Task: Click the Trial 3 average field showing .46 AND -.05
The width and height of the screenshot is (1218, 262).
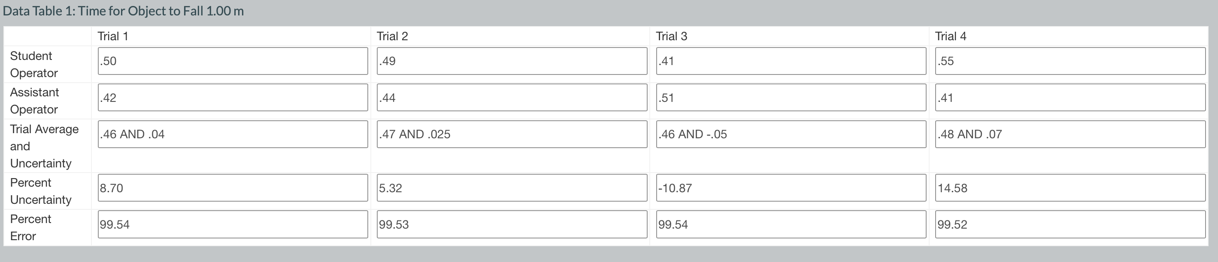Action: tap(791, 134)
